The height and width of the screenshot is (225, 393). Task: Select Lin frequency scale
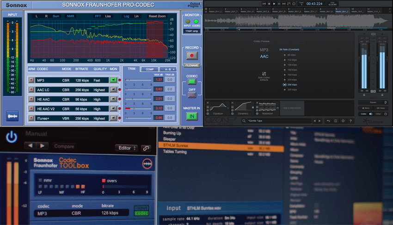pyautogui.click(x=136, y=16)
